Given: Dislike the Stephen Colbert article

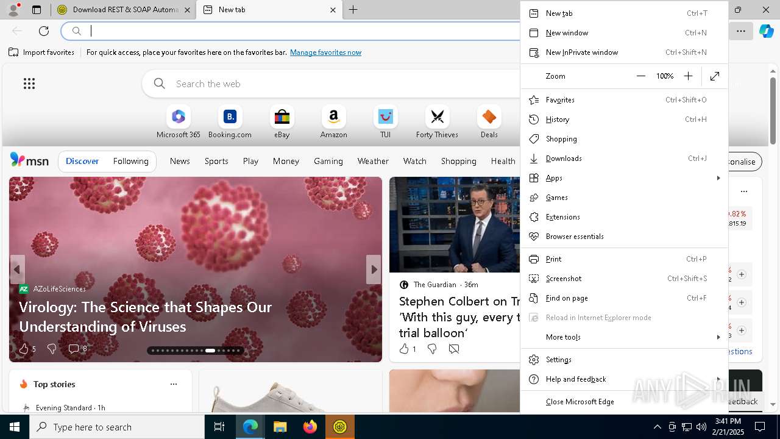Looking at the screenshot, I should click(x=432, y=349).
